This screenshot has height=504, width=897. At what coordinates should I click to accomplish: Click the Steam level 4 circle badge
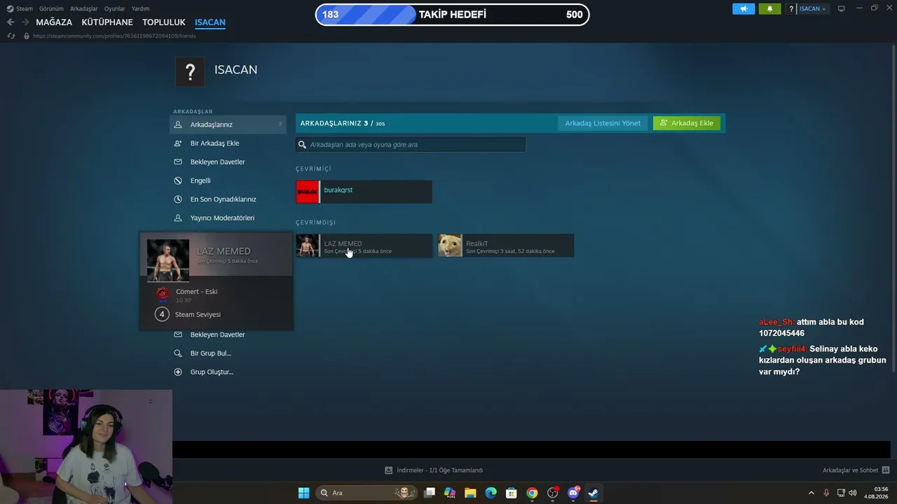pos(162,314)
